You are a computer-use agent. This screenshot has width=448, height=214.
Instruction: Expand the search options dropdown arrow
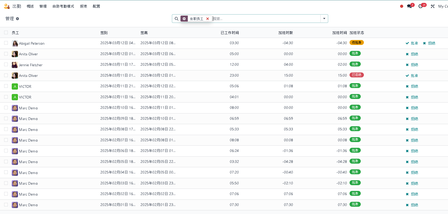(324, 19)
